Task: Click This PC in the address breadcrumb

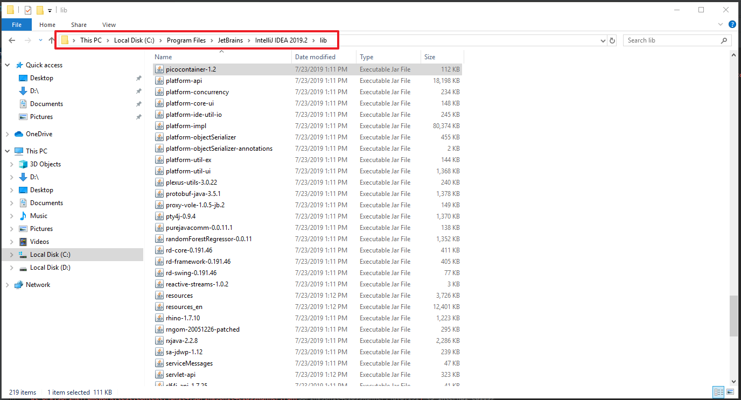Action: [91, 40]
